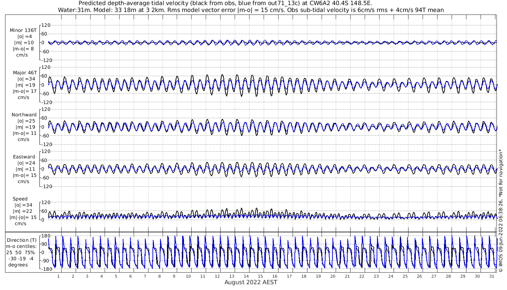Click day '20' on the date axis
The height and width of the screenshot is (290, 507).
[x=333, y=276]
